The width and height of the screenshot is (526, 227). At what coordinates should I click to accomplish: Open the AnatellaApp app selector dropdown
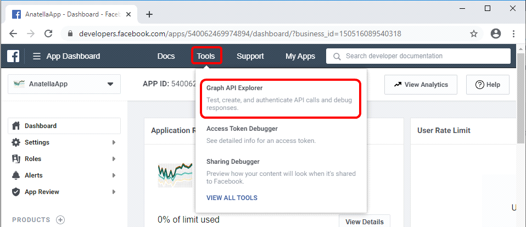[x=64, y=84]
